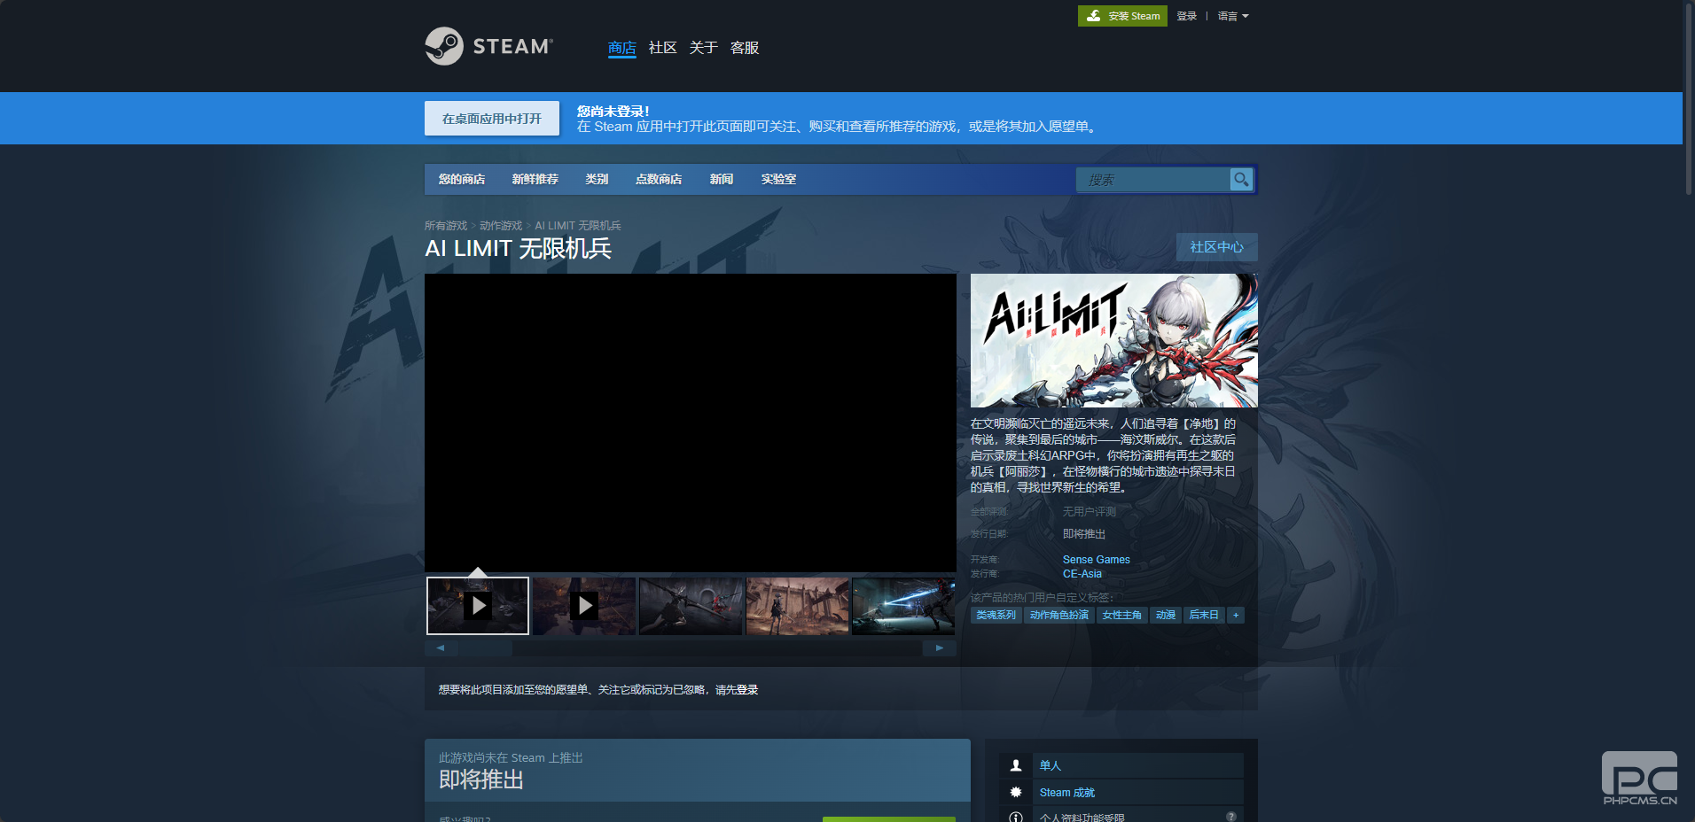Open the 登录 login link at top
The height and width of the screenshot is (822, 1695).
(1186, 16)
